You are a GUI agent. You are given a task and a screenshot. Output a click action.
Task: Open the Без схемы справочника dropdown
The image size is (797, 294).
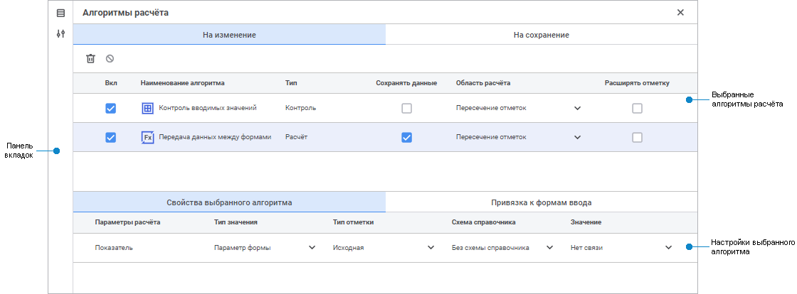coord(549,248)
